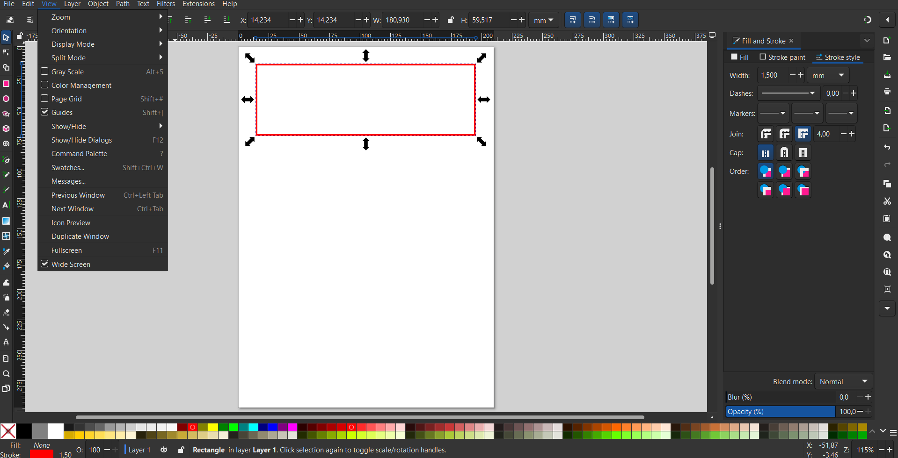Screen dimensions: 898x458
Task: Choose the Zoom tool in toolbox
Action: (x=6, y=374)
